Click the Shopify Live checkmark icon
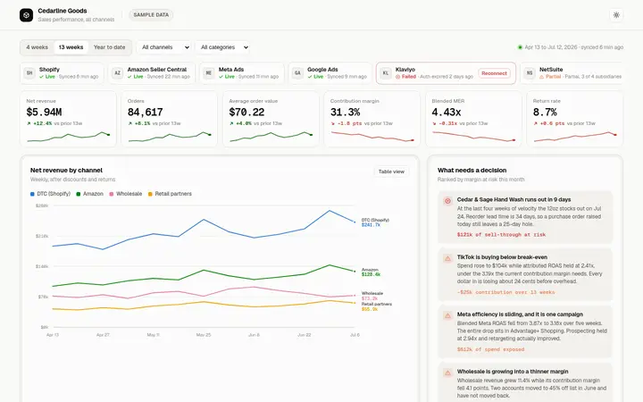 tap(41, 77)
